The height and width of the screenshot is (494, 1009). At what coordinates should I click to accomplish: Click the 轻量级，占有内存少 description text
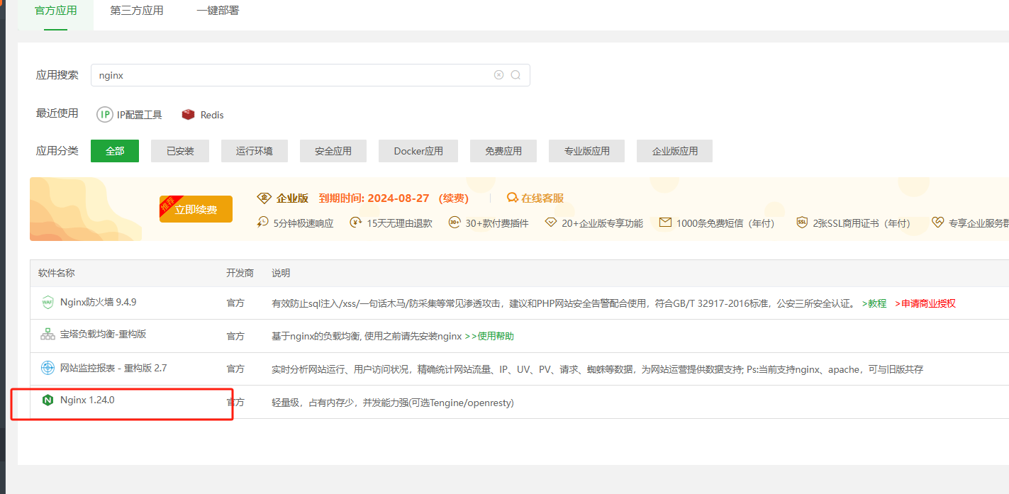tap(393, 403)
